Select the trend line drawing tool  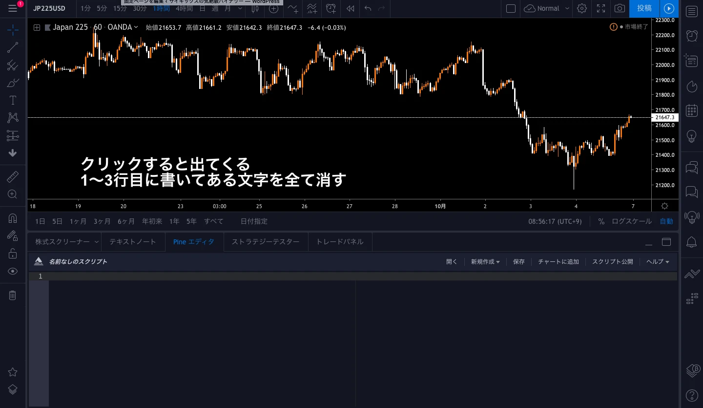click(12, 47)
